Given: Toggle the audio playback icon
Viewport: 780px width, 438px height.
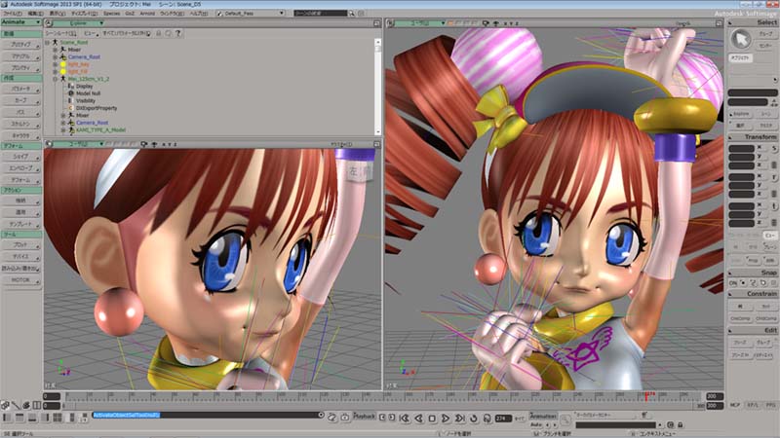Looking at the screenshot, I should [x=487, y=419].
